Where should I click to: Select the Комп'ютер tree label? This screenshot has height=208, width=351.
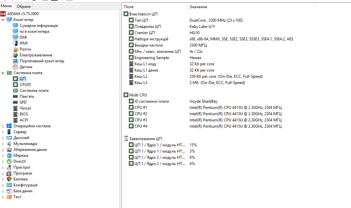pos(23,20)
